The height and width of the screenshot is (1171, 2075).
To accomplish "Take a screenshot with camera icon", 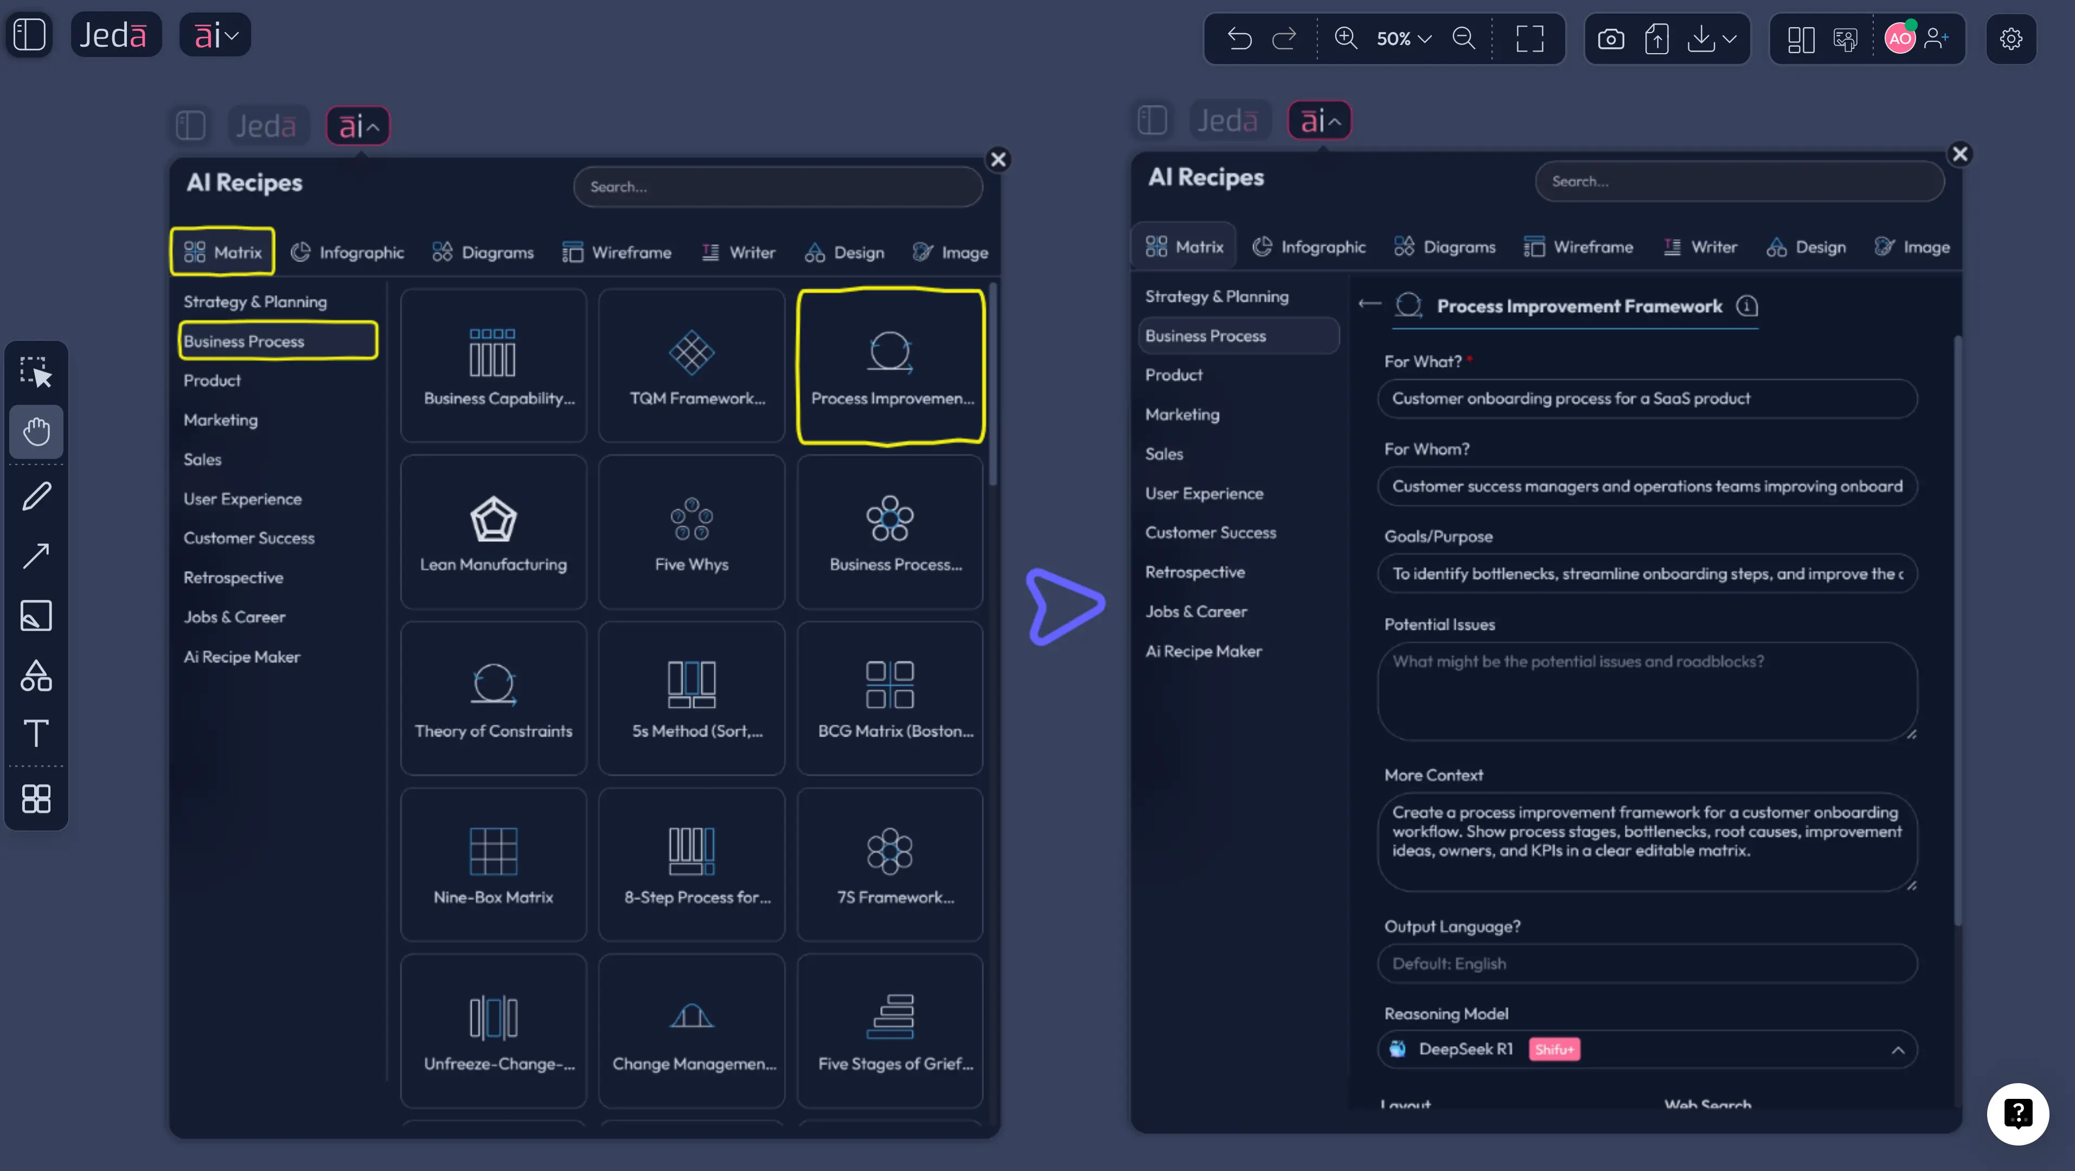I will (1610, 38).
